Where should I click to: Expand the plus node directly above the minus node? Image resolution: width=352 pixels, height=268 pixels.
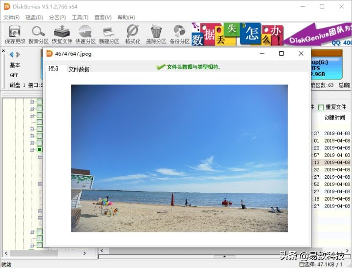[32, 143]
